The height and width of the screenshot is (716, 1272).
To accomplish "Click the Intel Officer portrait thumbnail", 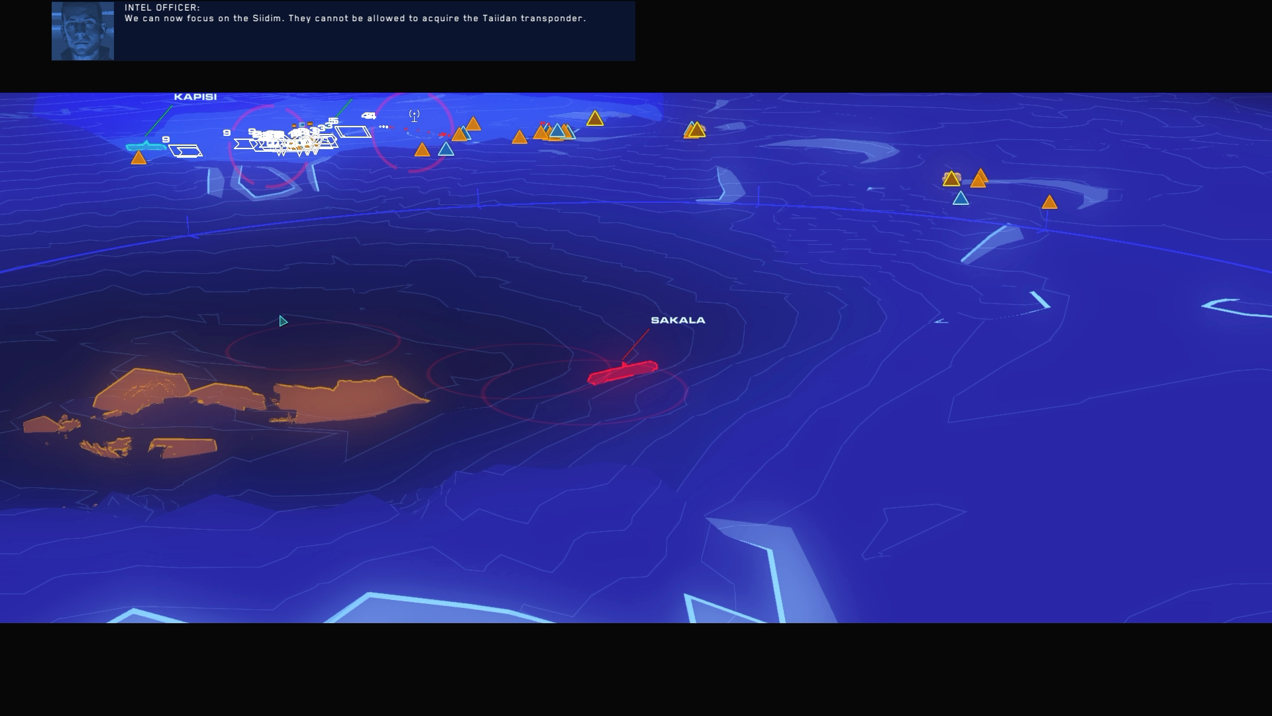I will (x=83, y=31).
